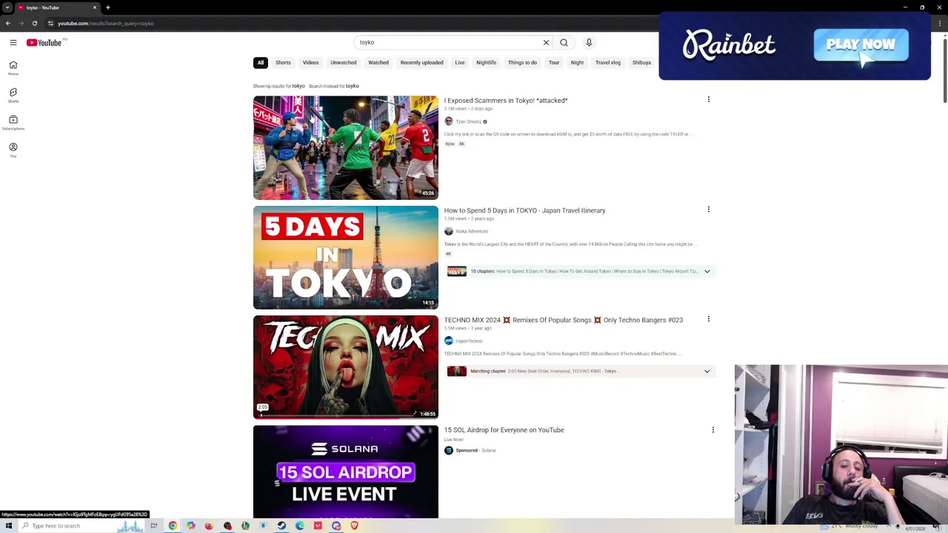Select the Night filter chip
The width and height of the screenshot is (948, 533).
[x=577, y=63]
